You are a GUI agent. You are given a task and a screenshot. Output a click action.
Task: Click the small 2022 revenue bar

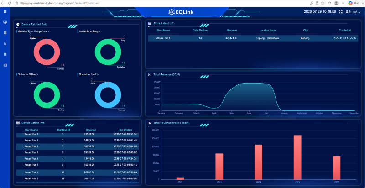tap(180, 178)
